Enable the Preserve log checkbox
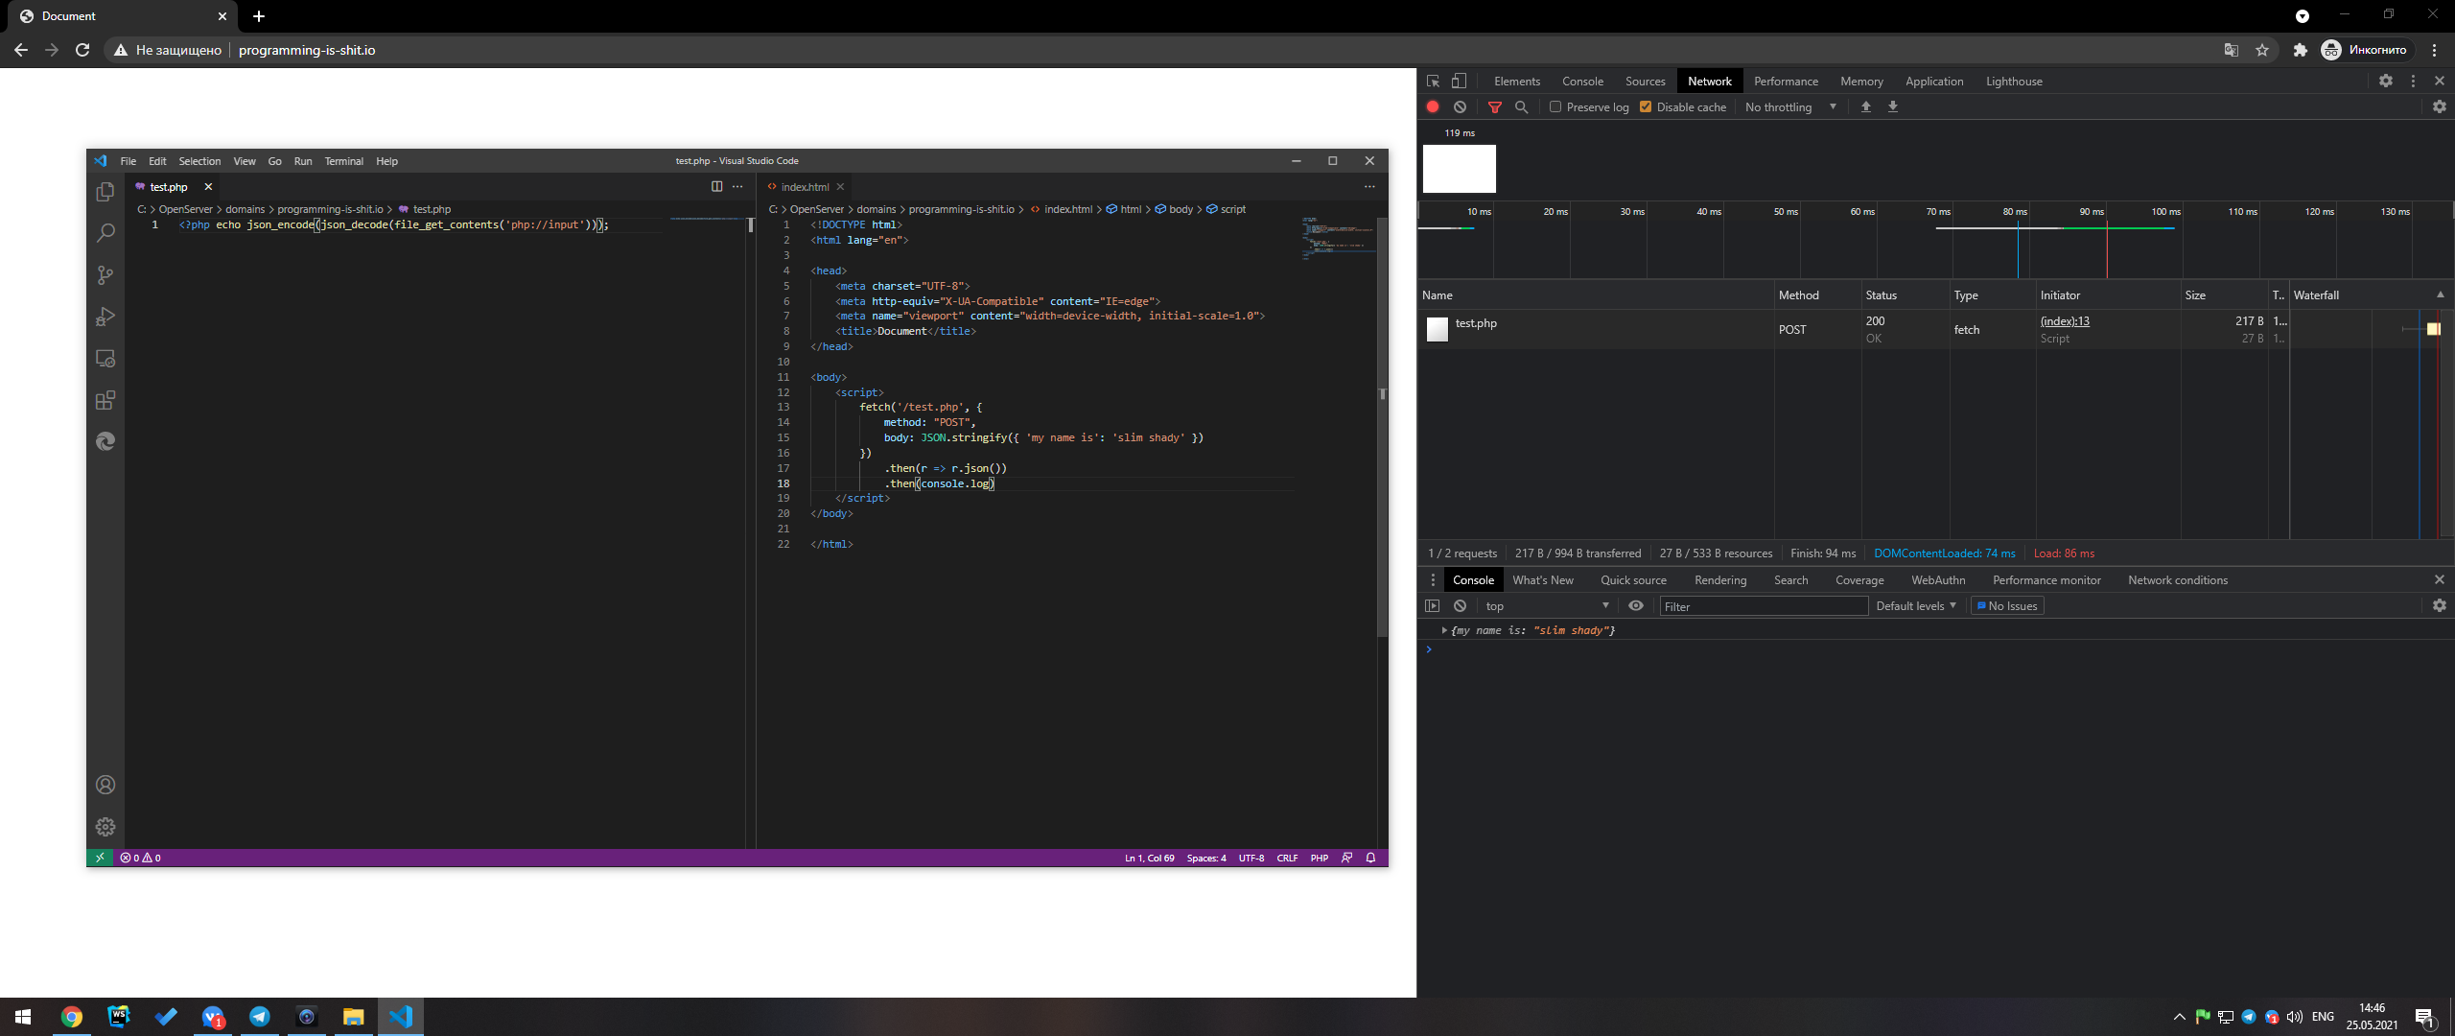This screenshot has height=1036, width=2455. [x=1555, y=107]
